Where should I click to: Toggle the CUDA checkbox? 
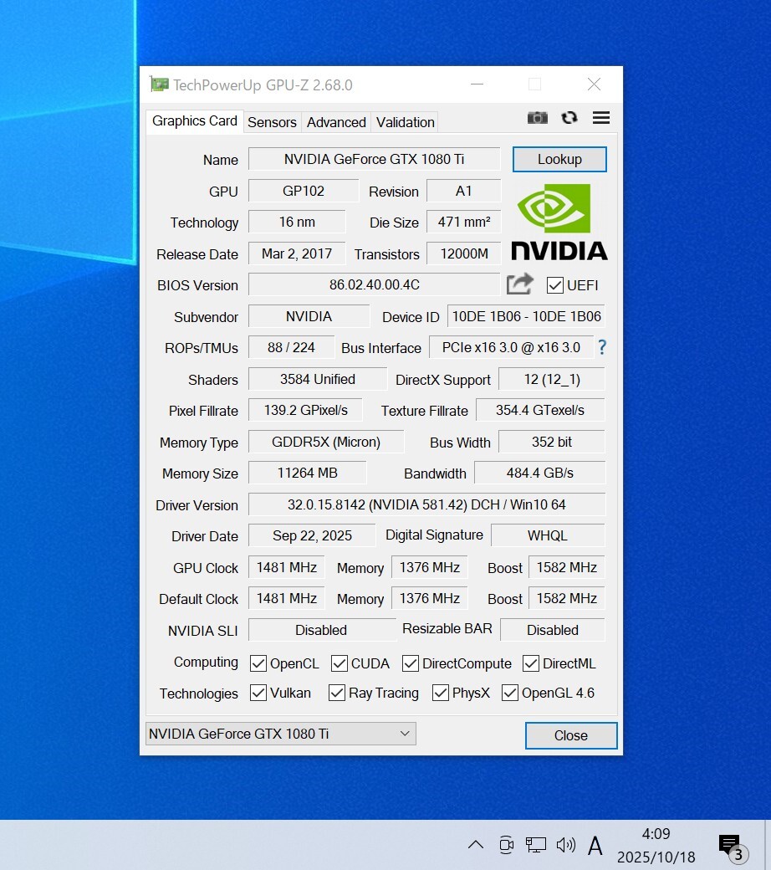coord(340,663)
